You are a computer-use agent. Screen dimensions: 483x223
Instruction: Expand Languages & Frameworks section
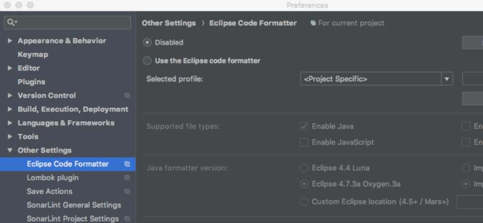tap(10, 123)
